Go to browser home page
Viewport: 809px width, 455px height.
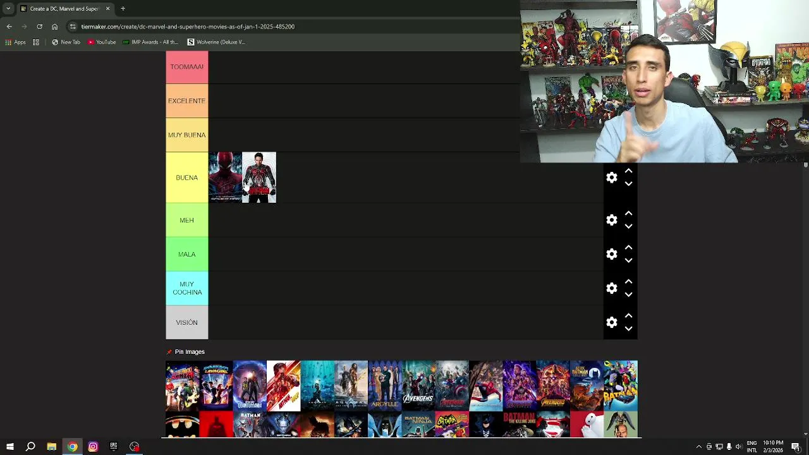[54, 27]
